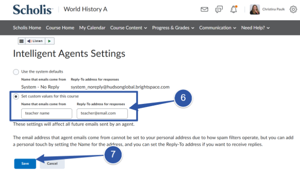Open the notifications bell icon

tap(234, 9)
